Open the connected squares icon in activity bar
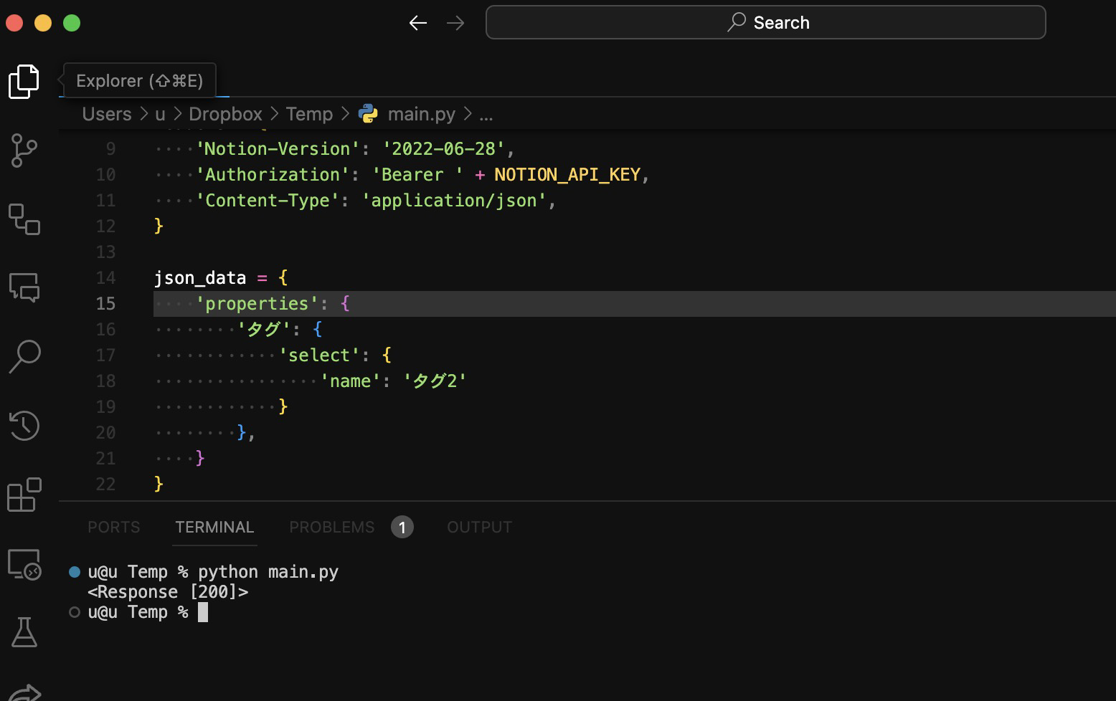 (x=24, y=219)
